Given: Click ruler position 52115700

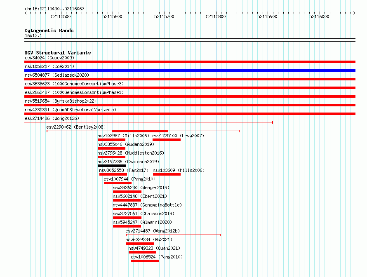Looking at the screenshot, I should 164,16.
